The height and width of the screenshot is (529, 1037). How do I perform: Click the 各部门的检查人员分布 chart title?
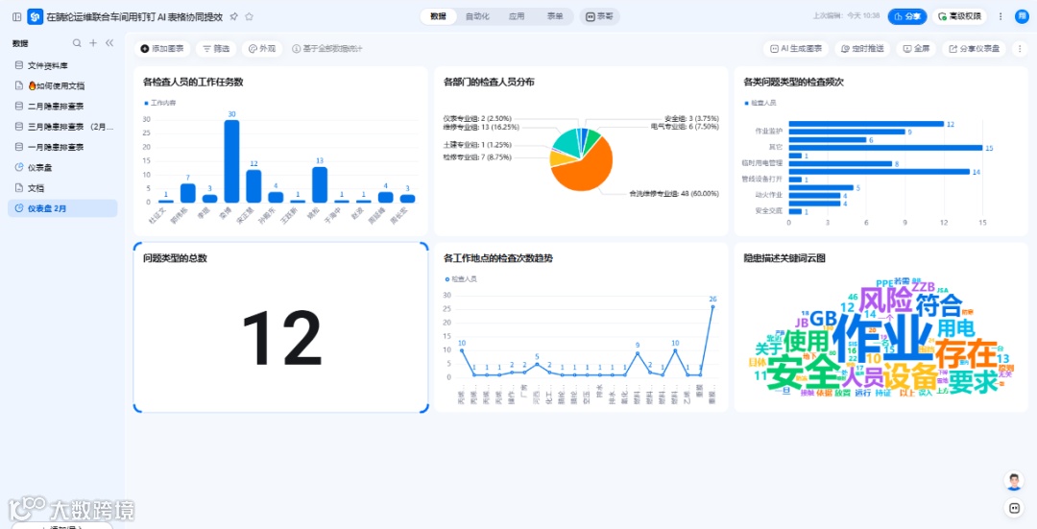[x=489, y=82]
